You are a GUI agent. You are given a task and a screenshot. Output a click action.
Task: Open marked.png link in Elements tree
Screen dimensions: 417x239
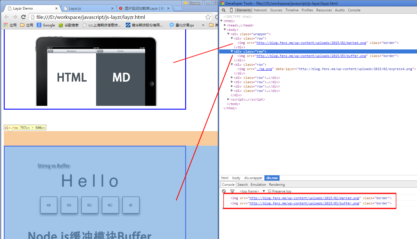click(x=311, y=43)
